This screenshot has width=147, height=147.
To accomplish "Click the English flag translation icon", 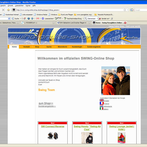I will pos(102,100).
